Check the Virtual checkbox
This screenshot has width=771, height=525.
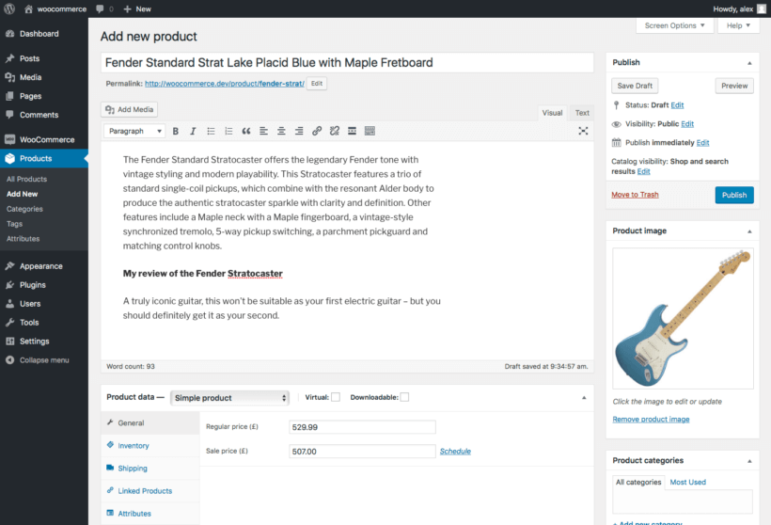tap(336, 397)
